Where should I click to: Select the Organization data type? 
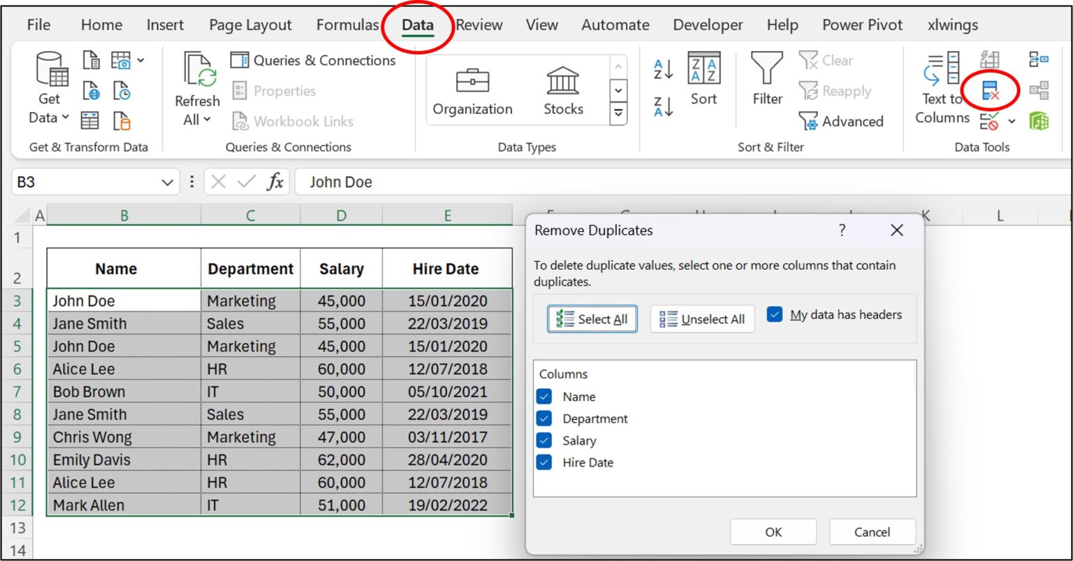(472, 91)
